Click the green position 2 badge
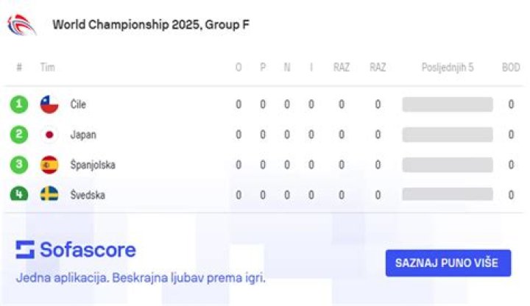530x306 pixels. pos(19,135)
